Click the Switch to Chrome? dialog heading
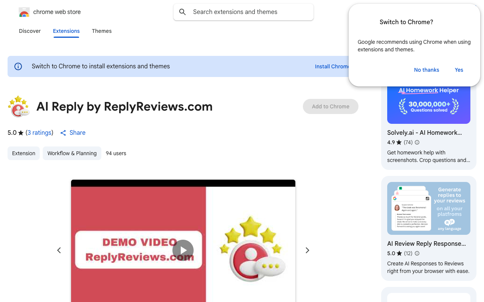The height and width of the screenshot is (302, 484). coord(406,22)
